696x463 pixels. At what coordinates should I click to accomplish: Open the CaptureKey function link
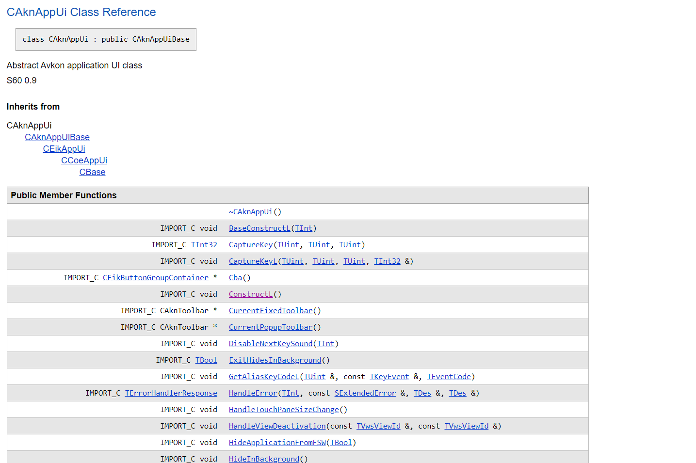coord(251,245)
